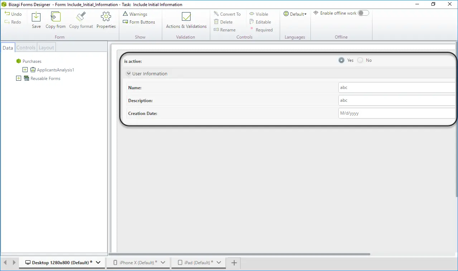Expand the ApplicantsAnalysis1 node
The image size is (458, 271).
point(25,70)
